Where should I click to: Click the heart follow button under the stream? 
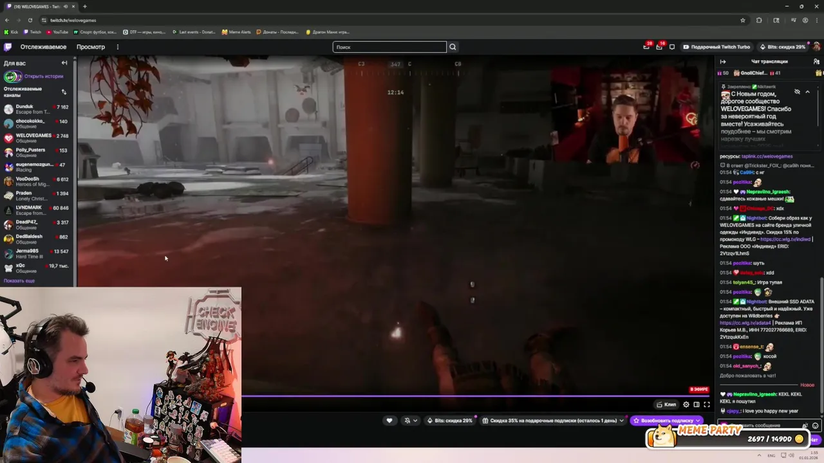pyautogui.click(x=389, y=421)
